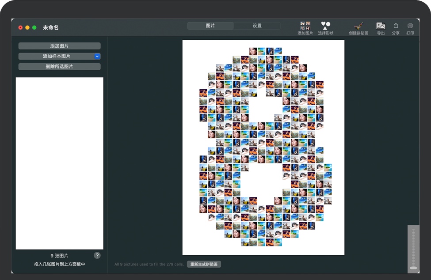Screen dimensions: 431x280
Task: Click the 创建拼贴画 butterfly icon
Action: [358, 26]
